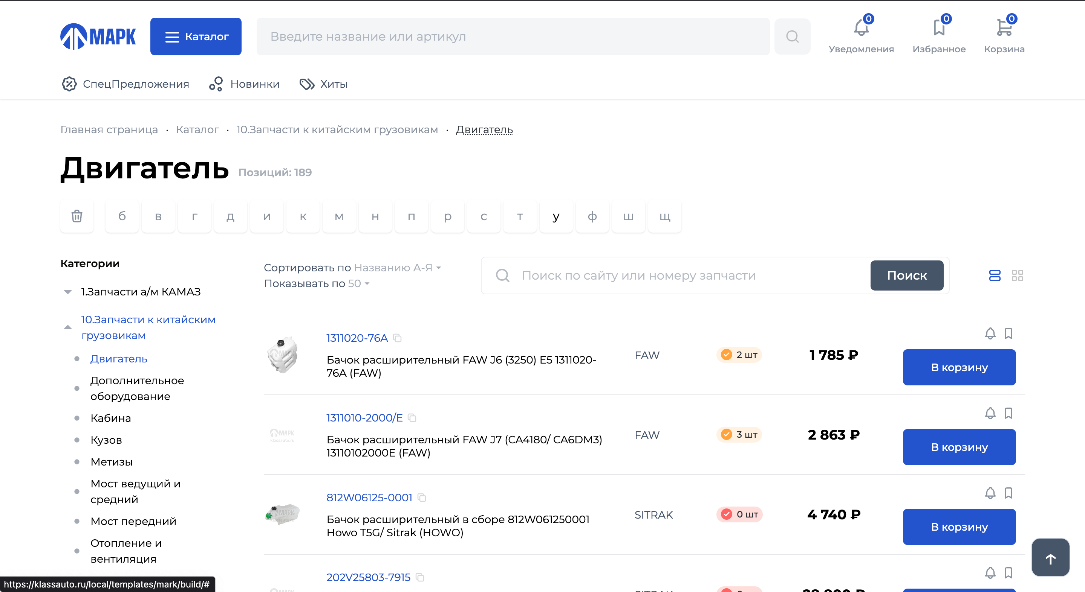Open 1.Запчасти а/м КАМАЗ category

(x=141, y=292)
